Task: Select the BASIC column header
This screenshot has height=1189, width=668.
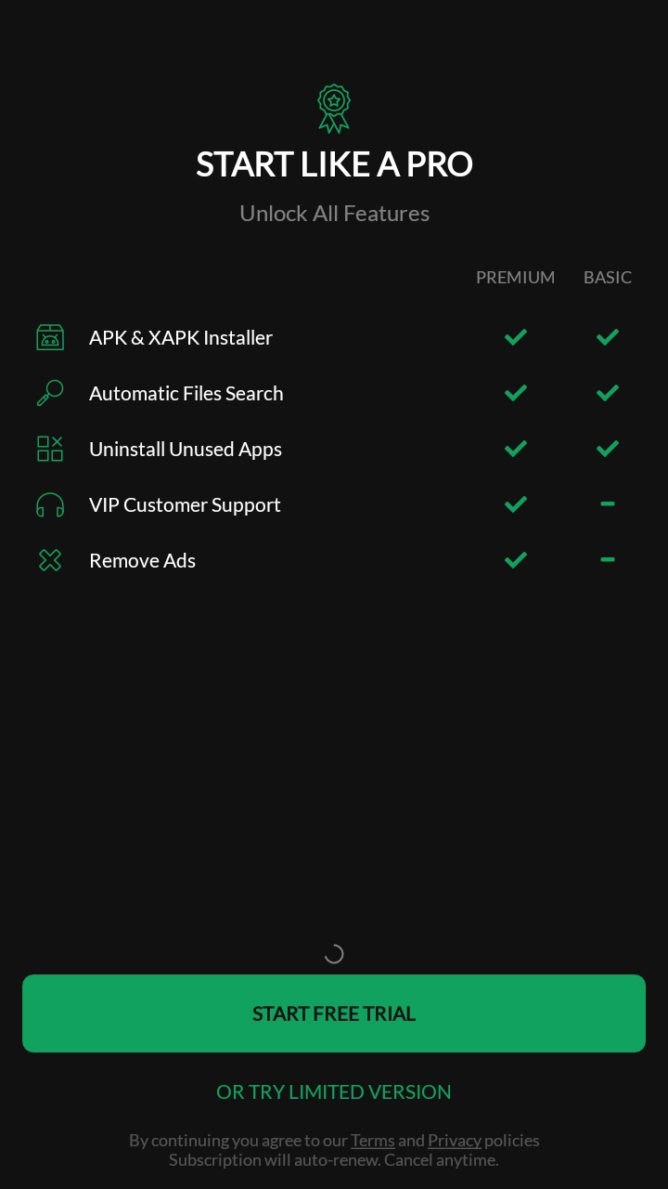Action: 607,277
